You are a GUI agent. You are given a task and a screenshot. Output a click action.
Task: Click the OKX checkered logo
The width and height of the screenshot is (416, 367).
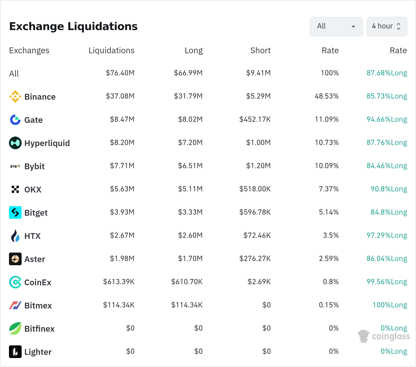(15, 189)
